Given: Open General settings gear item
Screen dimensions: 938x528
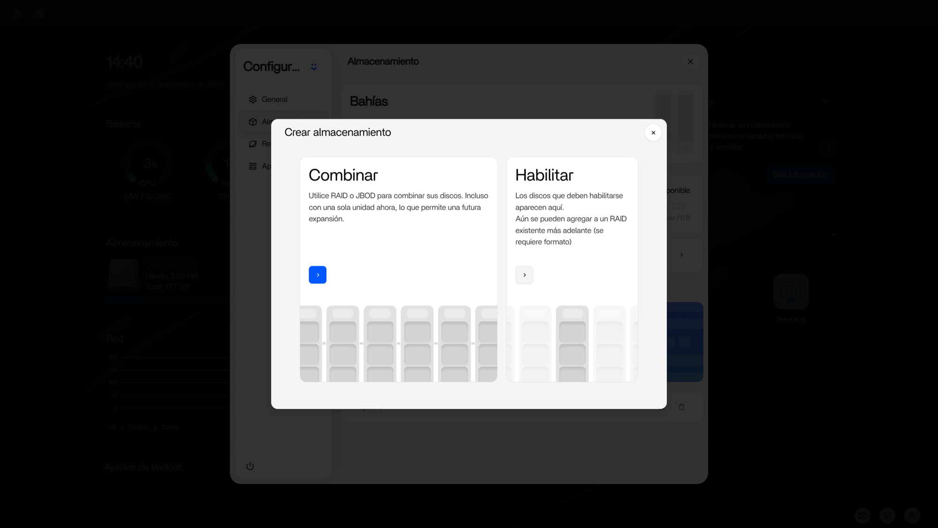Looking at the screenshot, I should pos(253,99).
